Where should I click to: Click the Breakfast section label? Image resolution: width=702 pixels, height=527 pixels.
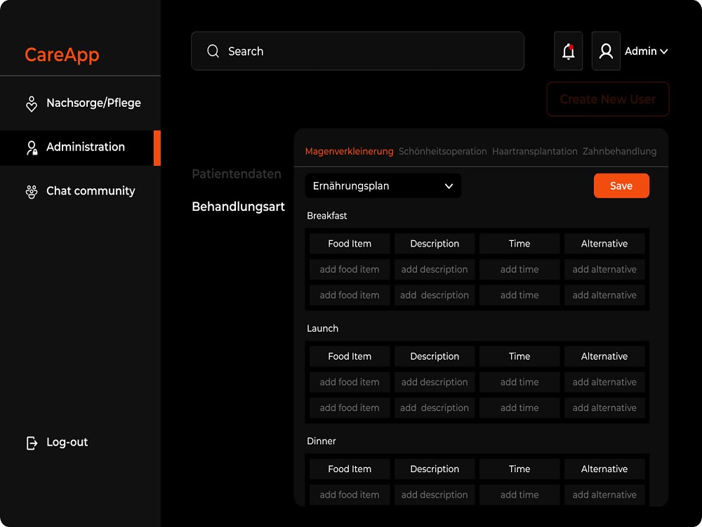327,216
